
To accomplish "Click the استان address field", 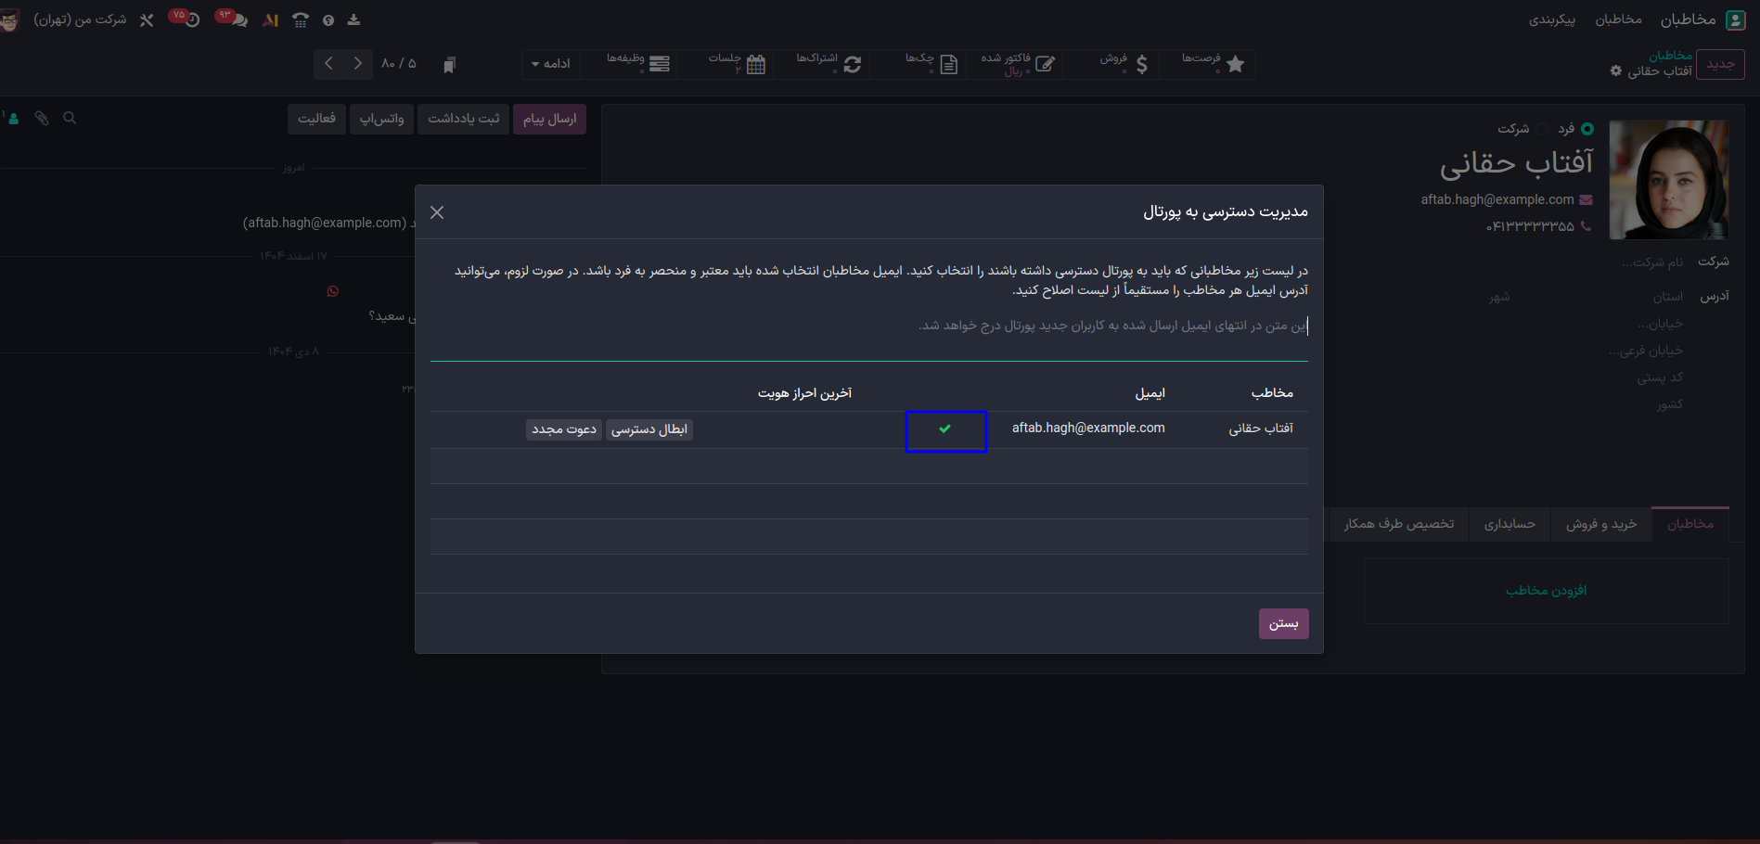I will pos(1667,297).
